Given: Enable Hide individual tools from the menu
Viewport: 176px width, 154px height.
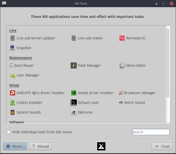Looking at the screenshot, I should click(9, 132).
